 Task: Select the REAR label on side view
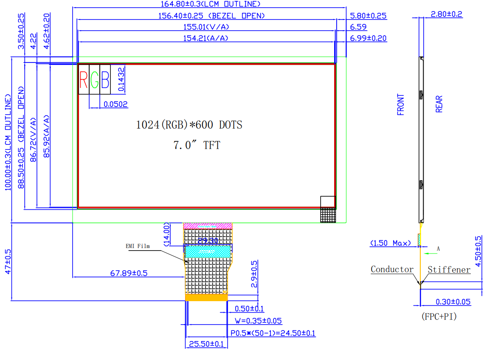click(439, 104)
